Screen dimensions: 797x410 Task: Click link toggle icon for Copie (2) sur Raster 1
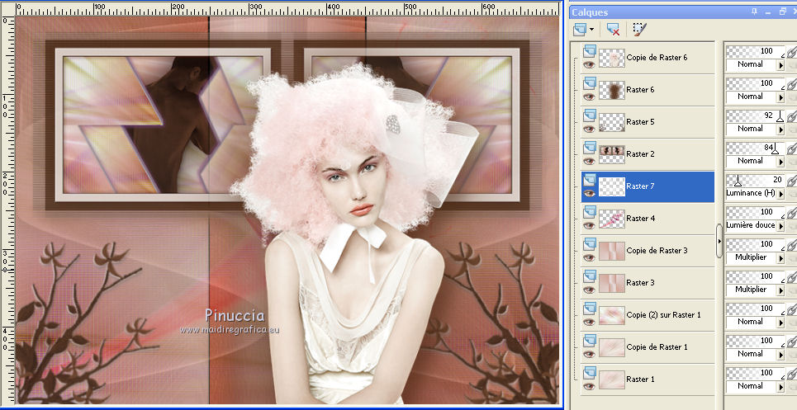pyautogui.click(x=792, y=310)
